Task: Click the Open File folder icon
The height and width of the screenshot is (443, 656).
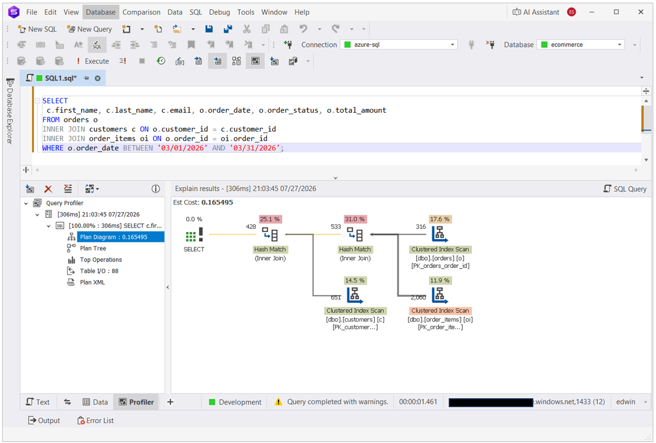Action: [x=177, y=29]
